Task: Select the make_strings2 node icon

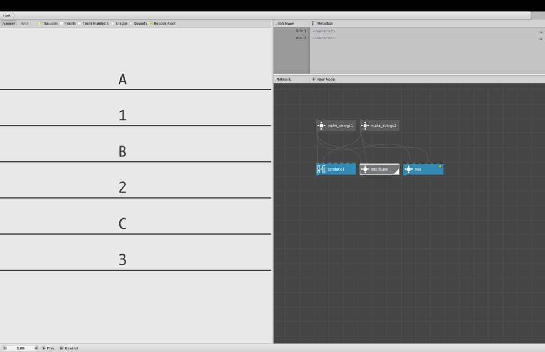Action: (365, 126)
